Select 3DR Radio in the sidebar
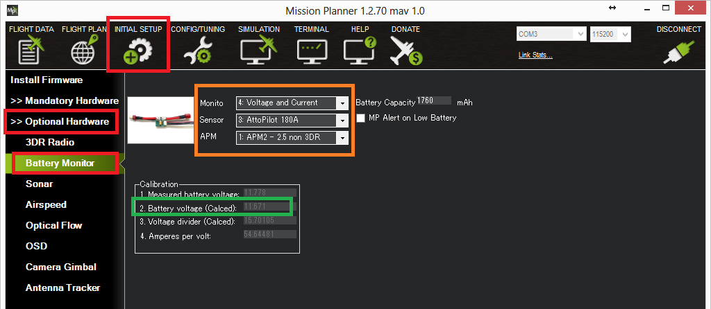 pos(49,143)
